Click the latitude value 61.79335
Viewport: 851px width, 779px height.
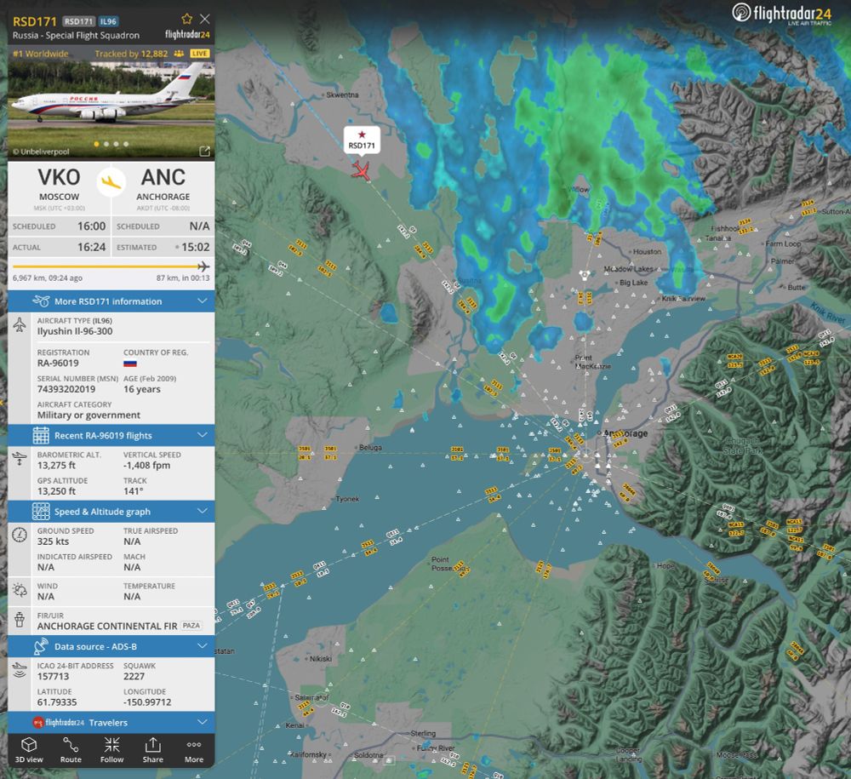point(57,702)
